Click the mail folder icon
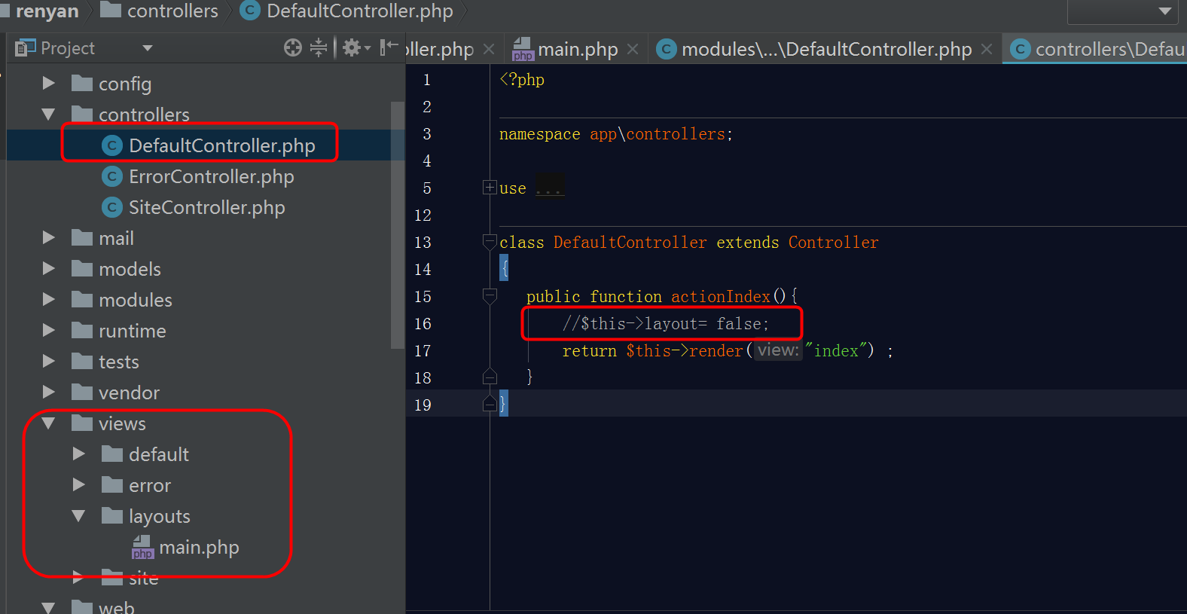The height and width of the screenshot is (614, 1187). click(x=82, y=237)
